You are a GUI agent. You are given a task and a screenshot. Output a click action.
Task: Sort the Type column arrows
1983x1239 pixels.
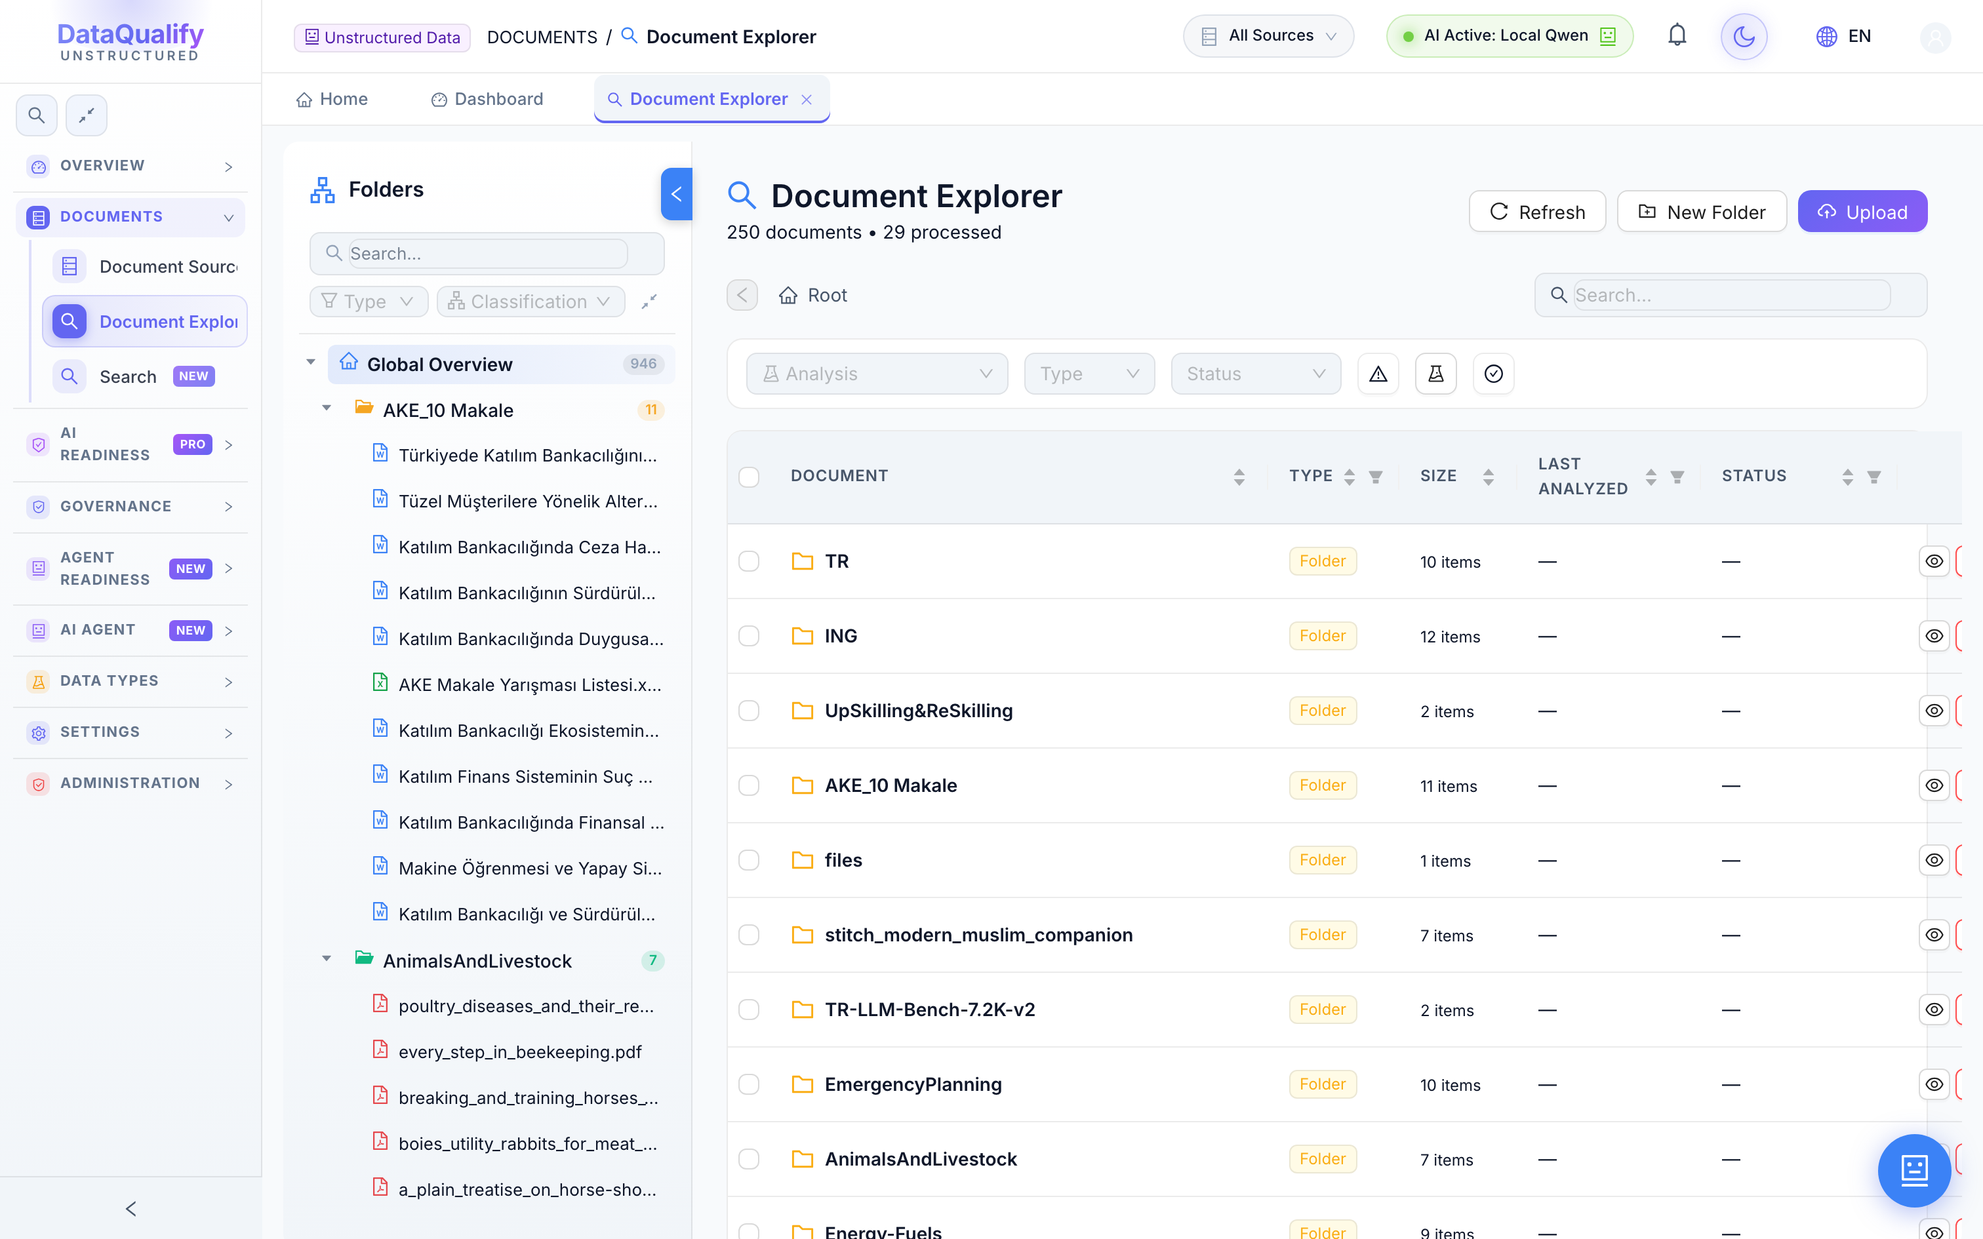pos(1350,477)
